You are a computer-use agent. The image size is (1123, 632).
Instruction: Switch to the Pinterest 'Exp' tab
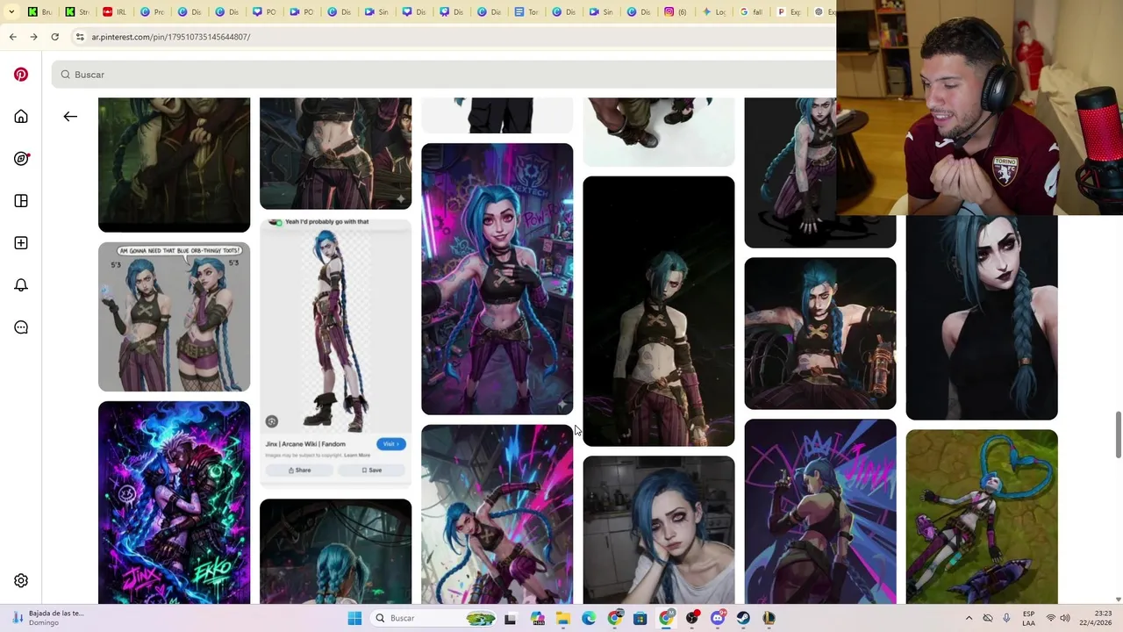click(x=789, y=11)
